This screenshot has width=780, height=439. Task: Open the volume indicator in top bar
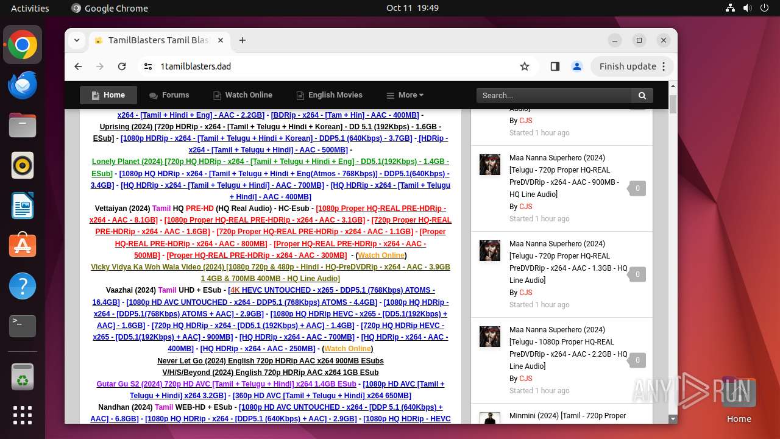pyautogui.click(x=747, y=8)
